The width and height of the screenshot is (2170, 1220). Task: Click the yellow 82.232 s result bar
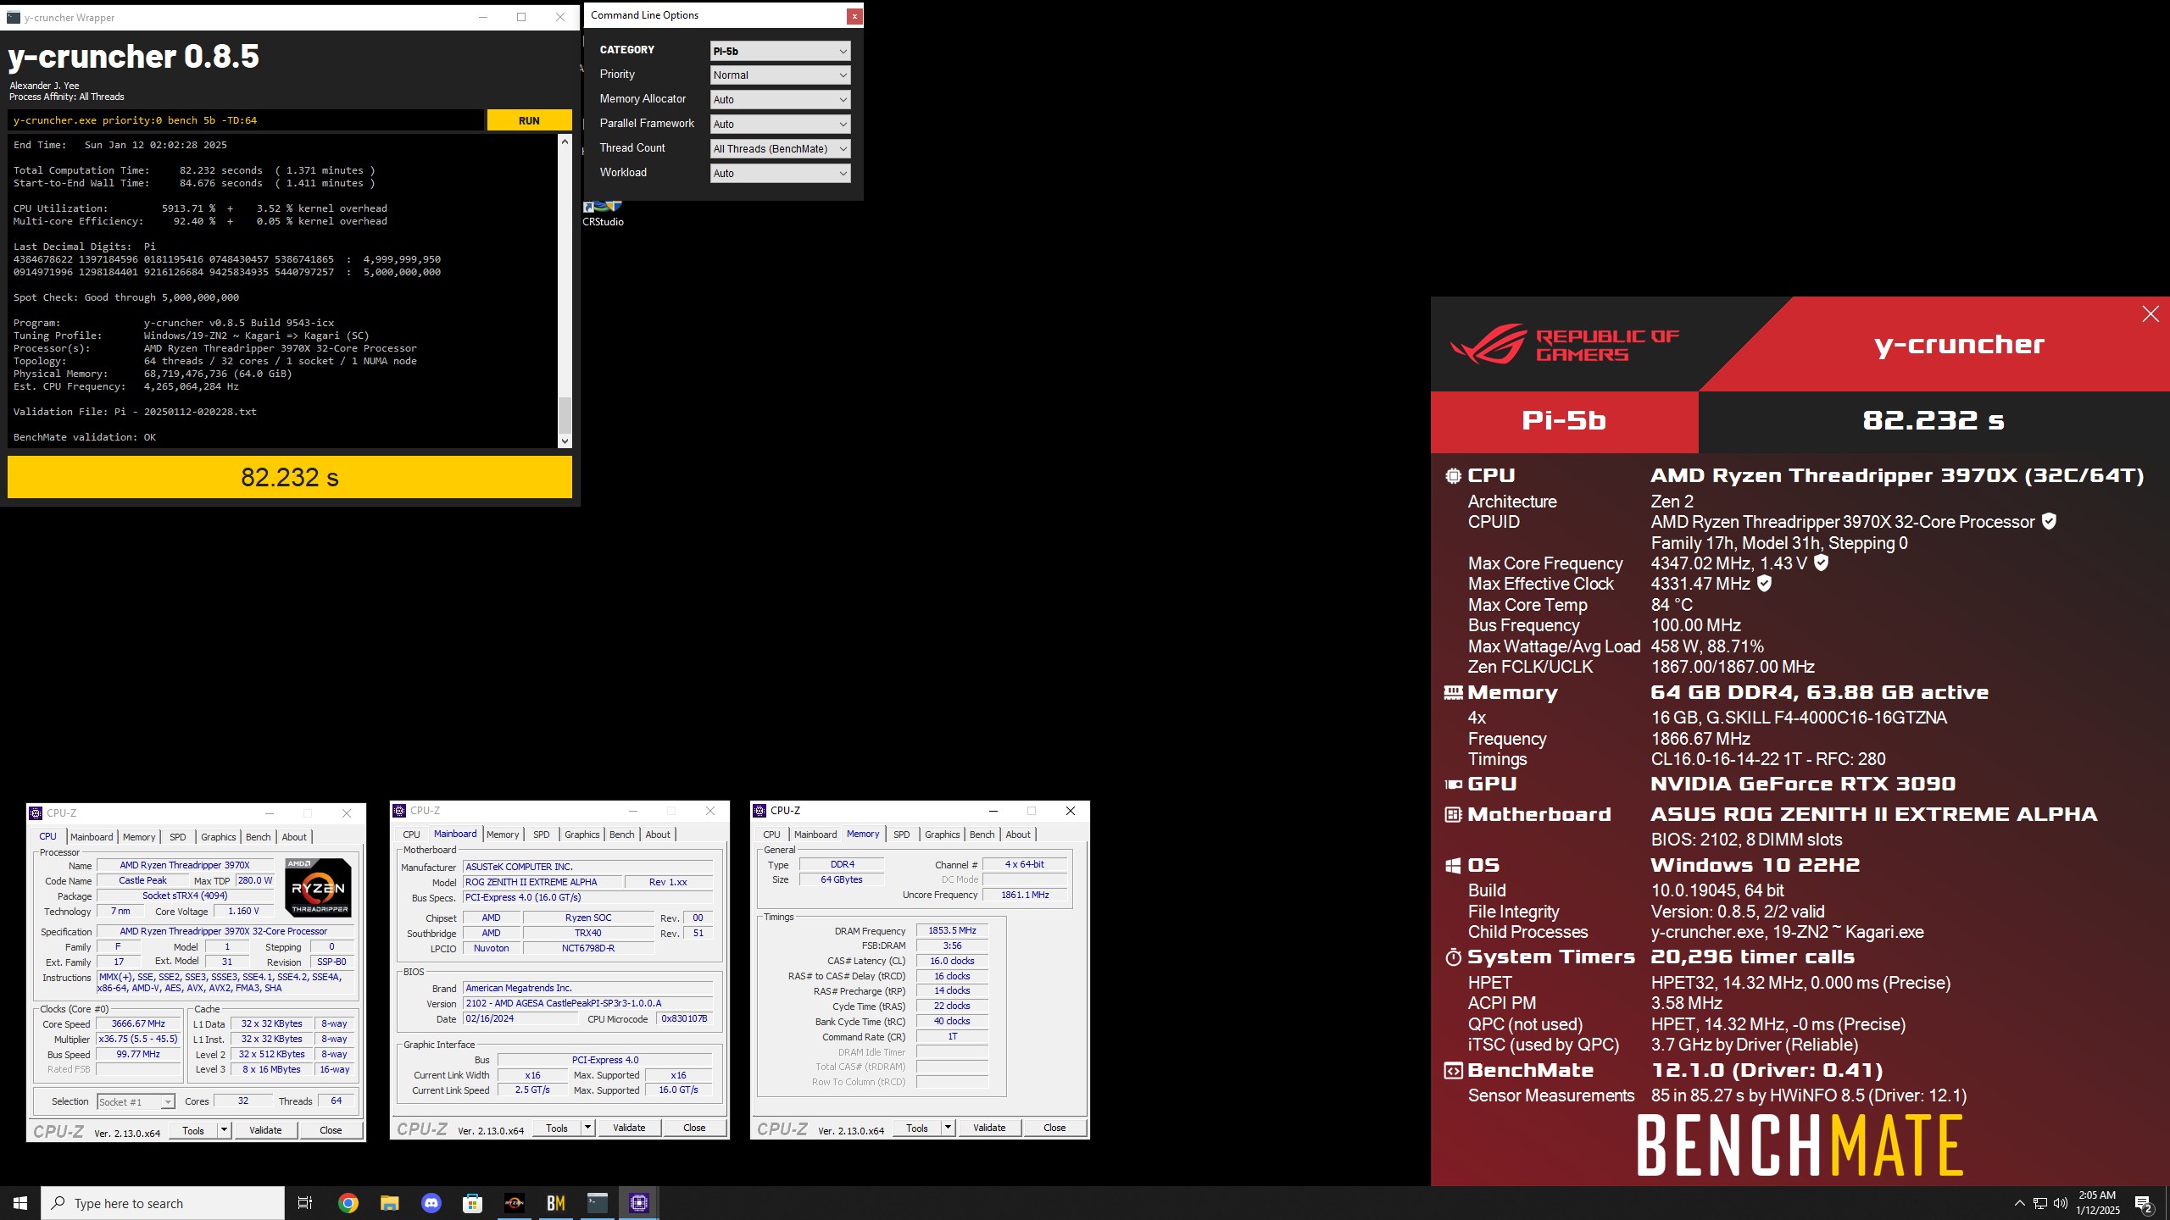coord(290,477)
